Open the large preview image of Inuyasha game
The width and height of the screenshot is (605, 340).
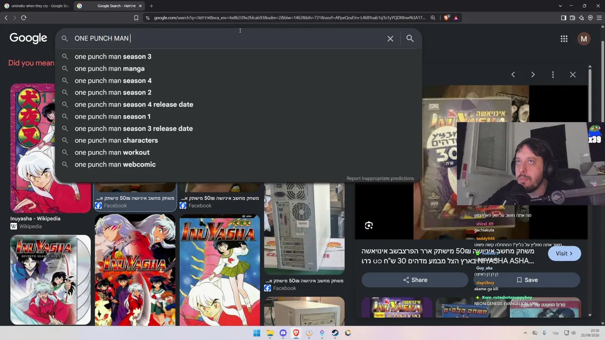pos(471,162)
